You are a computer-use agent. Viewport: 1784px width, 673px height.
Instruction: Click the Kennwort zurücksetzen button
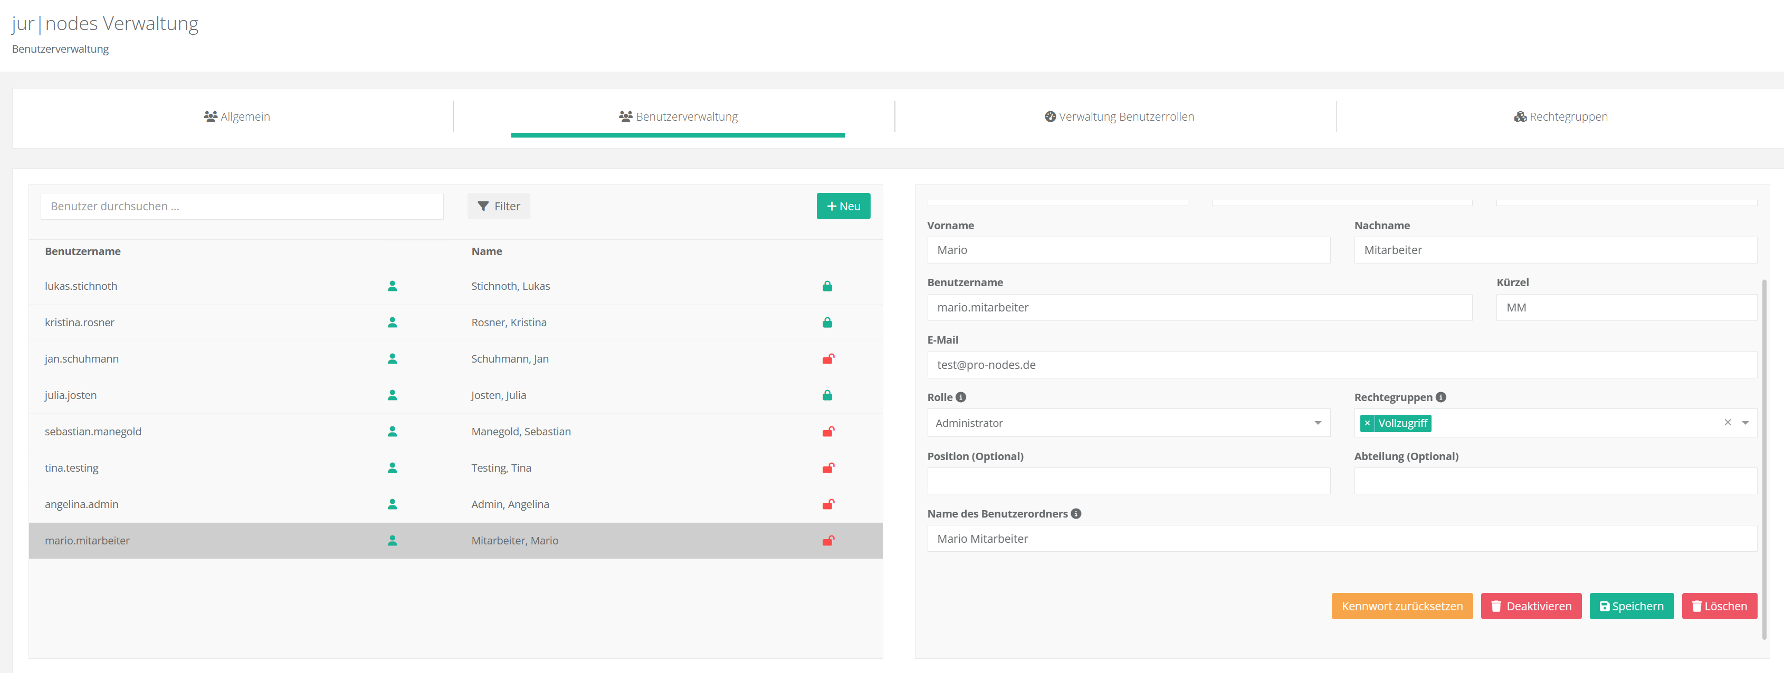pos(1401,606)
